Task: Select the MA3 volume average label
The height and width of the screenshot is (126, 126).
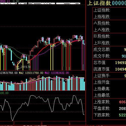Action: tap(47, 73)
